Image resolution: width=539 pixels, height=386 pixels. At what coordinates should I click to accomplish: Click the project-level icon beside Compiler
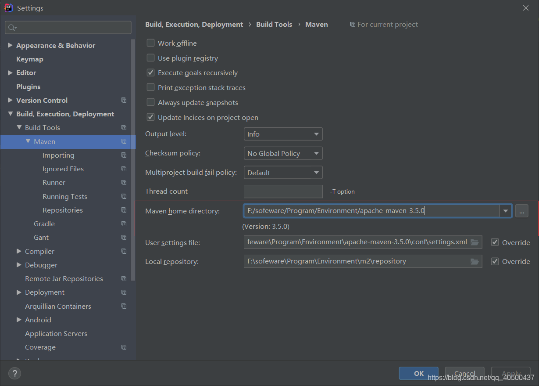point(124,251)
